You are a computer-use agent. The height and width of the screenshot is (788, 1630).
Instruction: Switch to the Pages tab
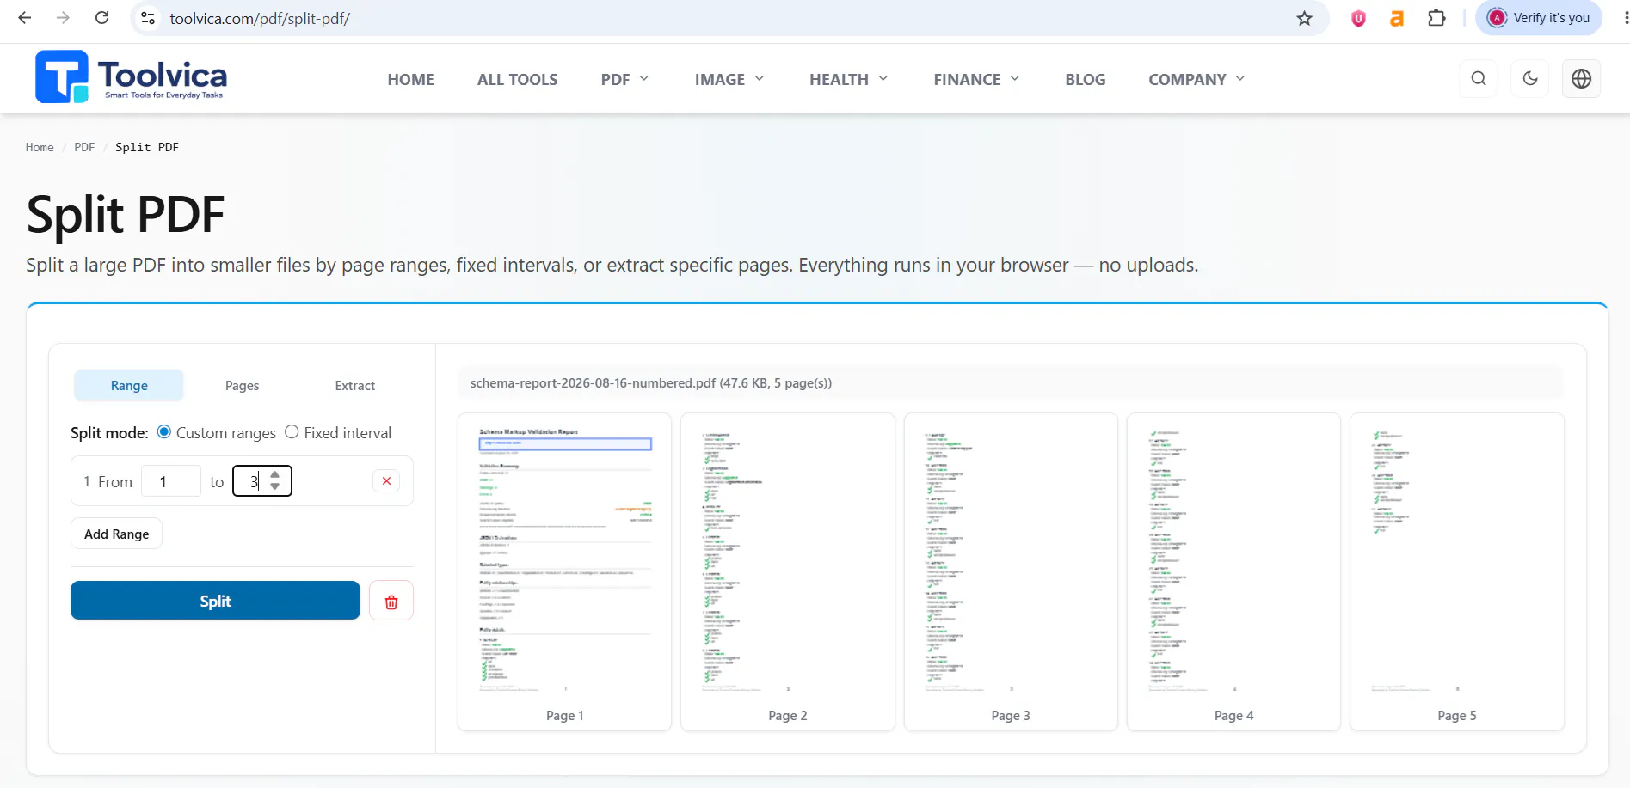click(x=243, y=386)
